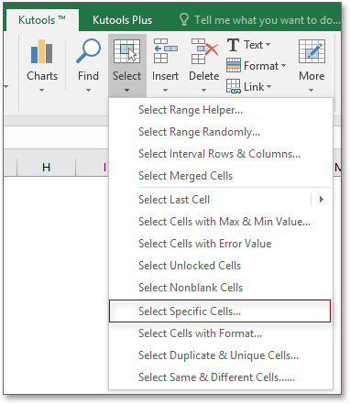350x404 pixels.
Task: Click the Link chain icon
Action: click(234, 86)
